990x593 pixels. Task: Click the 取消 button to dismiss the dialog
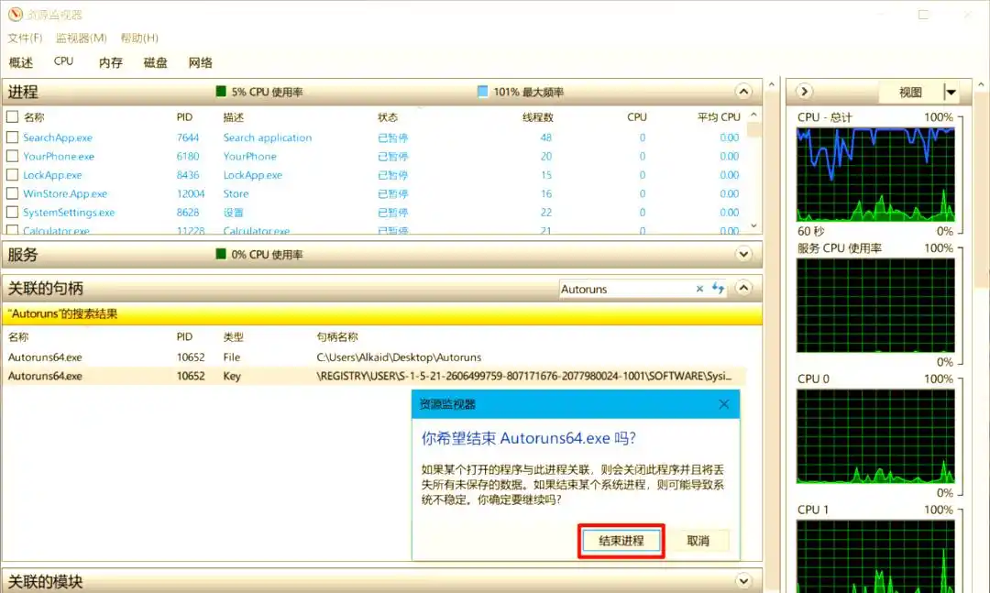pyautogui.click(x=698, y=541)
